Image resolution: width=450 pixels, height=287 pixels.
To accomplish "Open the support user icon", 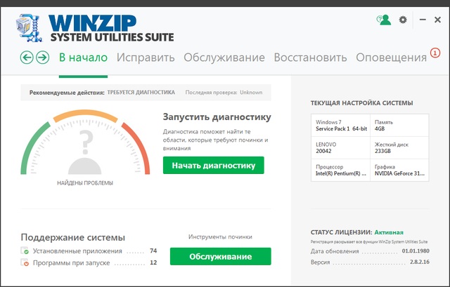I will coord(383,20).
